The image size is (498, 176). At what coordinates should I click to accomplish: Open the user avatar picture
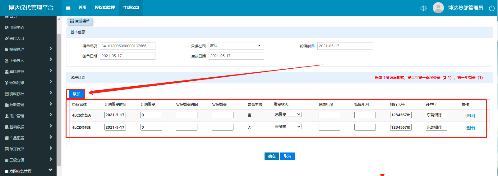point(438,8)
